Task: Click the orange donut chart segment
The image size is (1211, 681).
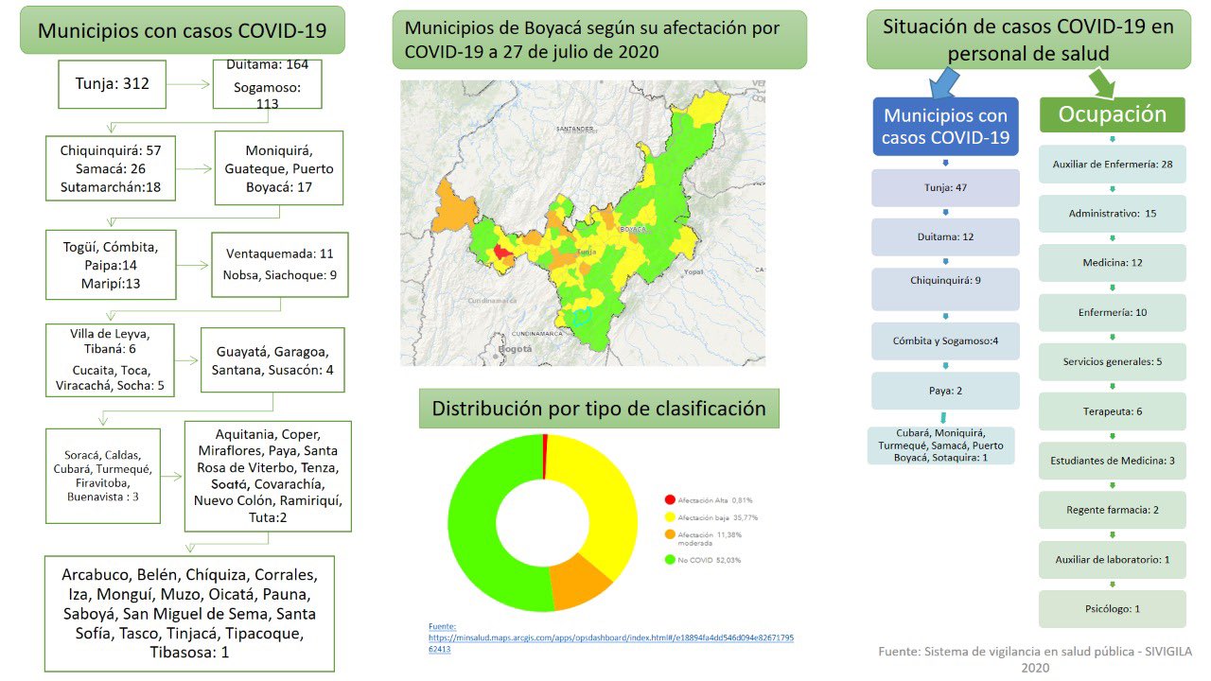Action: [578, 583]
